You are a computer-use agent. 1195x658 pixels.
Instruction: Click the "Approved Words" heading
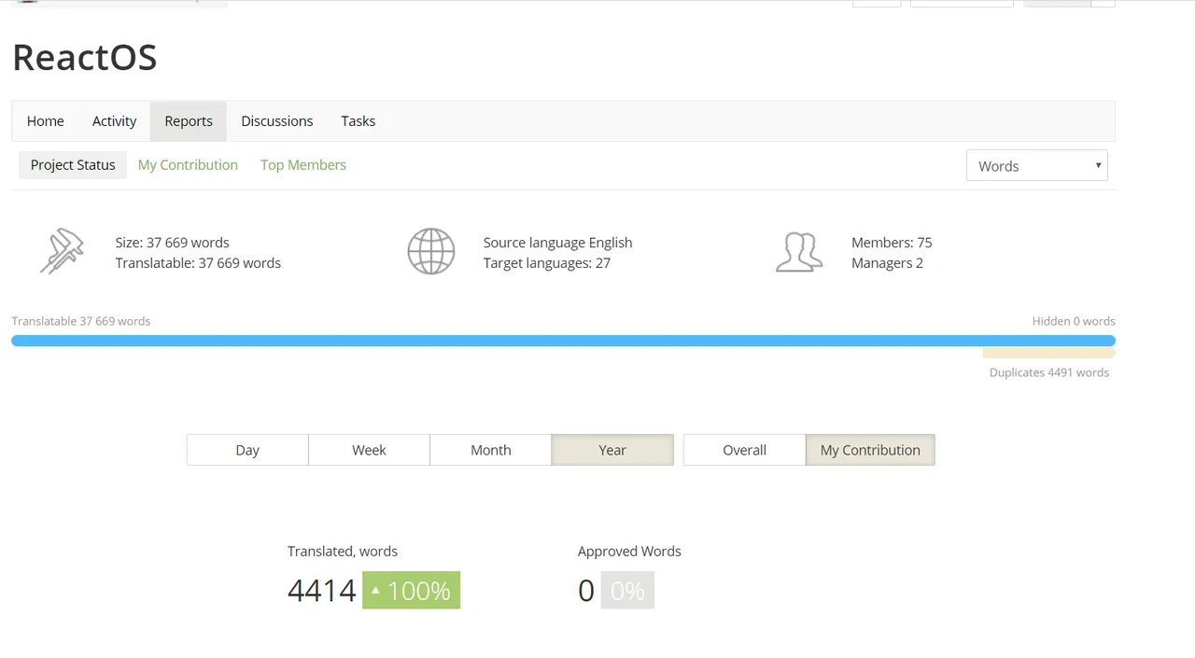click(x=629, y=552)
